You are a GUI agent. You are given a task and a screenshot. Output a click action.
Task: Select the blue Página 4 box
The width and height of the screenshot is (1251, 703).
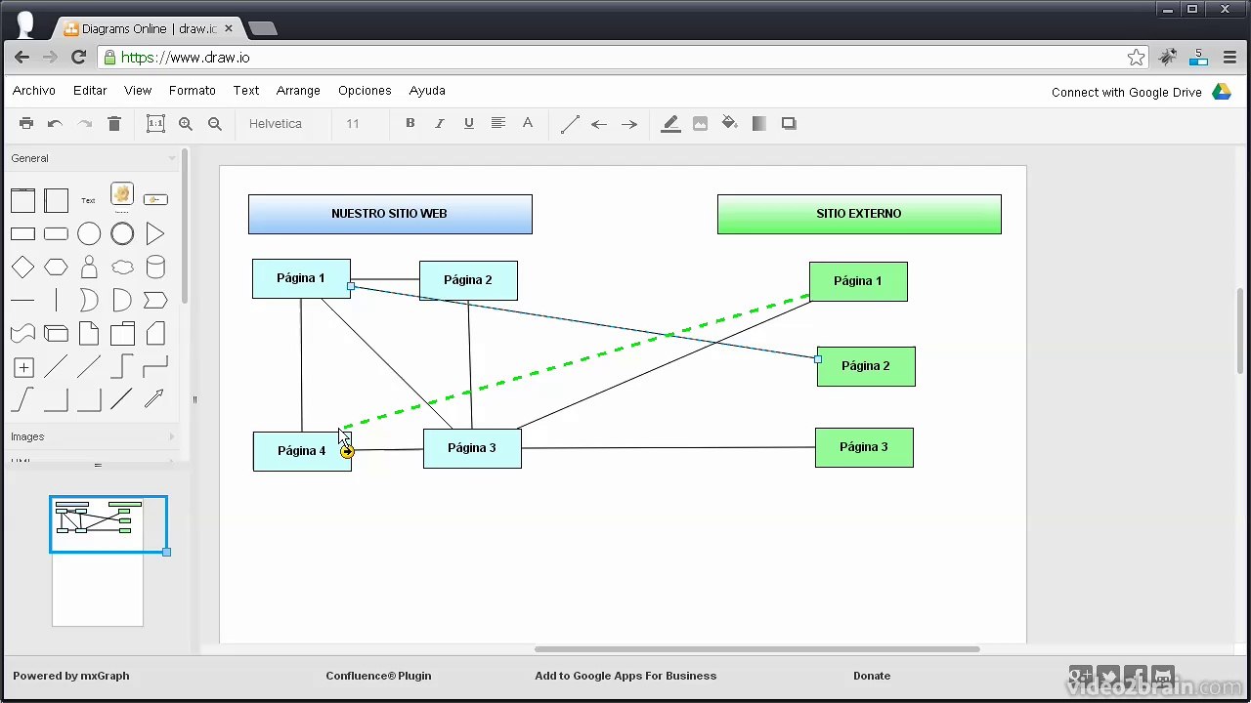click(302, 451)
